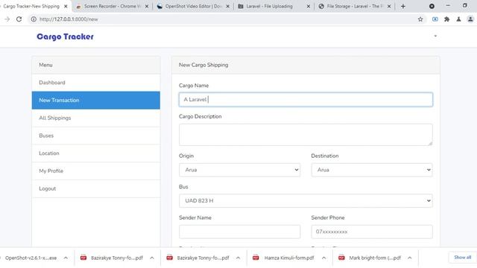Restore down the Chrome window
Image resolution: width=477 pixels, height=268 pixels.
[x=465, y=6]
